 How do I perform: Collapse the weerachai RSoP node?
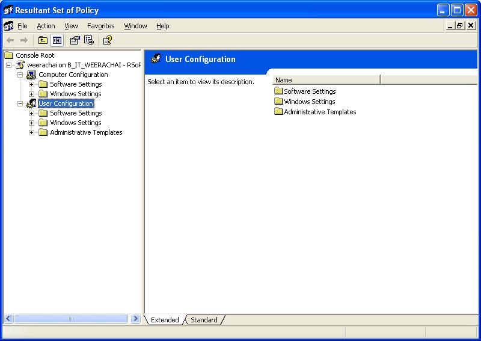click(8, 65)
